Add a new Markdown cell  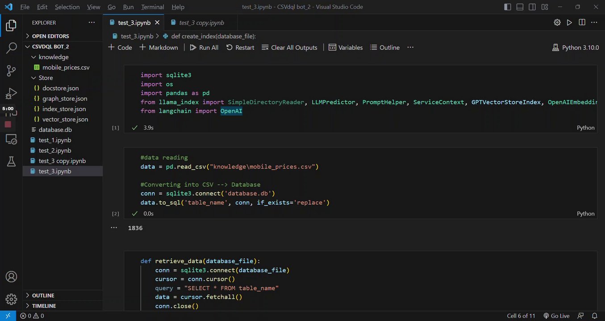pos(159,47)
